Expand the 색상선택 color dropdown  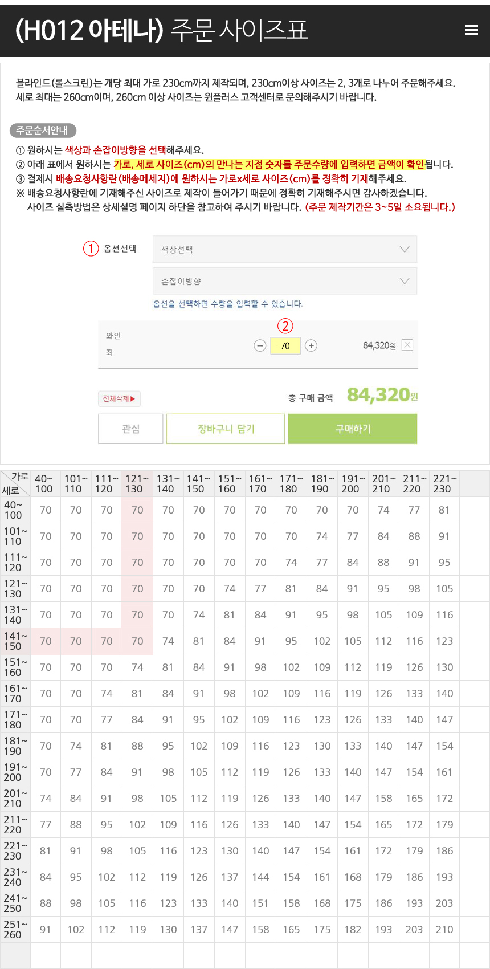285,250
